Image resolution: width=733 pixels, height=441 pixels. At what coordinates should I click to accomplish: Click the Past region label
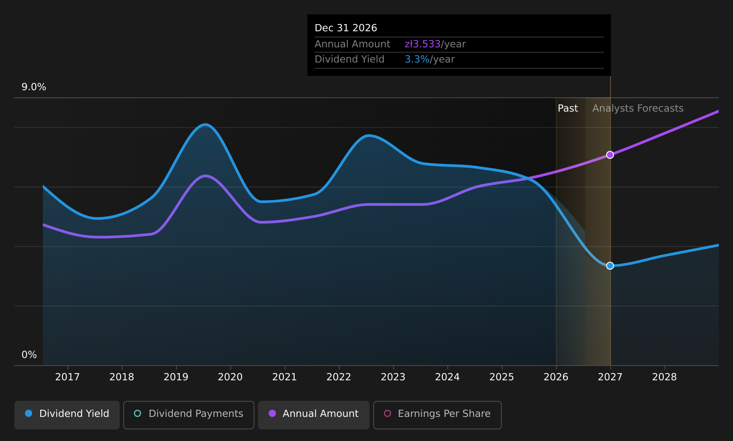(568, 108)
